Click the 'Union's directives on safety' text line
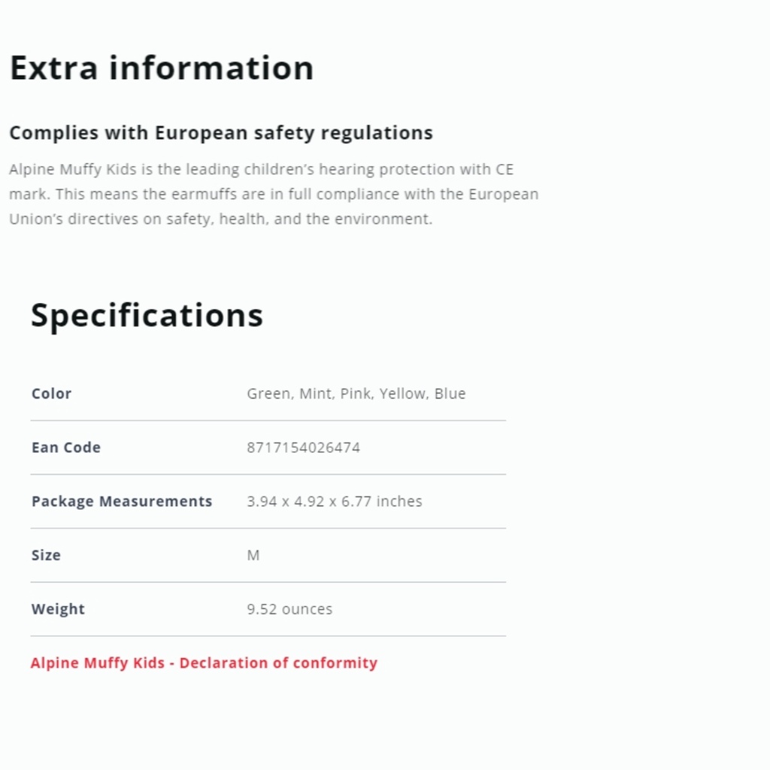This screenshot has height=770, width=770. [x=221, y=220]
